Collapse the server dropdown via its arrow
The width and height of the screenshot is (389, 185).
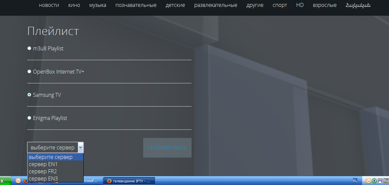(81, 147)
